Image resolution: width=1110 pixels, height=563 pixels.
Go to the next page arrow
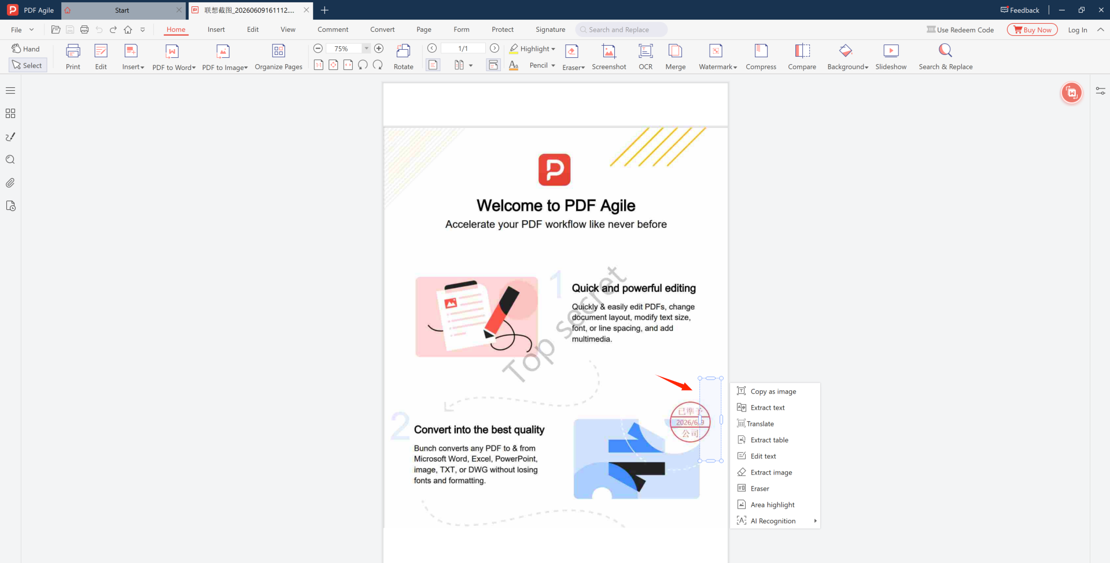pos(495,49)
